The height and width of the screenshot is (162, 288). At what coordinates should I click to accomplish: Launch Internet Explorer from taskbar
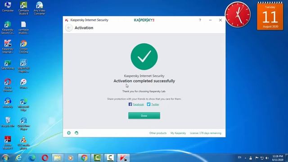18,158
